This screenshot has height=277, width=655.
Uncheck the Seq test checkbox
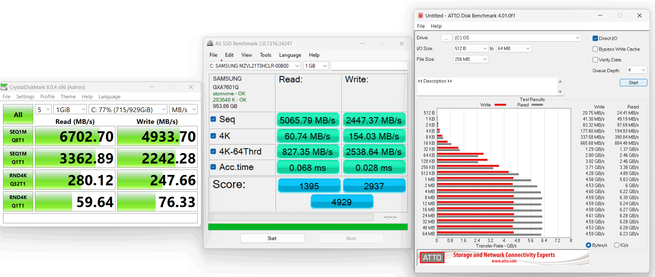pos(213,119)
